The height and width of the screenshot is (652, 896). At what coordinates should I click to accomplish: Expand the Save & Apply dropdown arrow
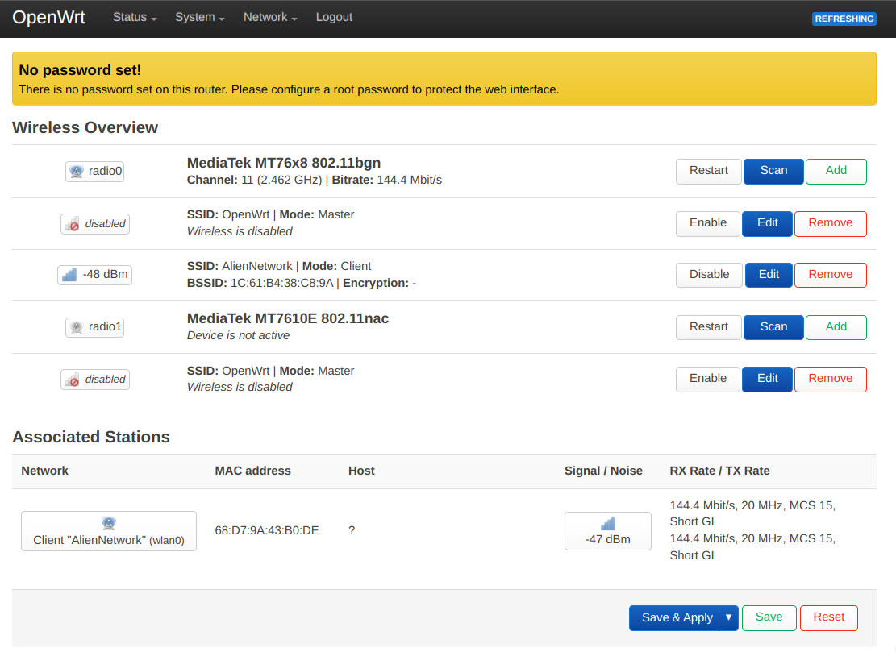coord(728,617)
